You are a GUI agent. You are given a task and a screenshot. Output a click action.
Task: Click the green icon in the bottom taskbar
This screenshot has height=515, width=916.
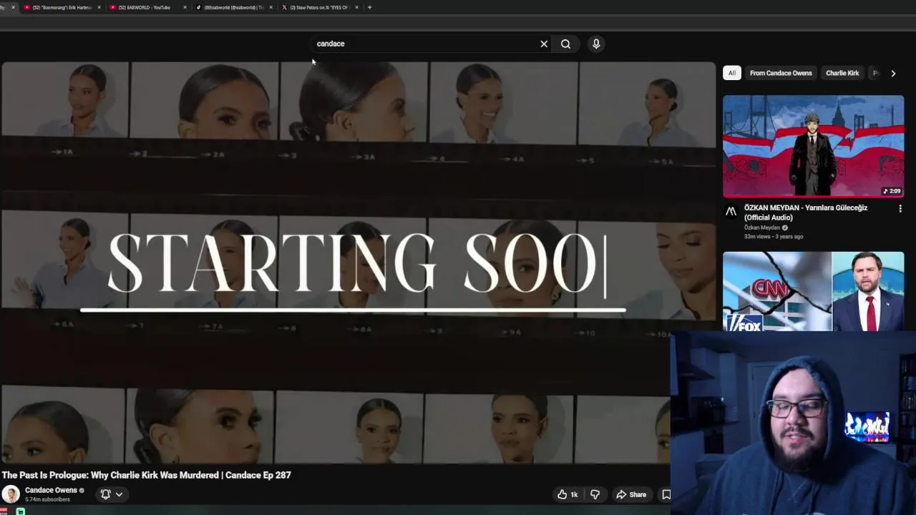[x=20, y=511]
